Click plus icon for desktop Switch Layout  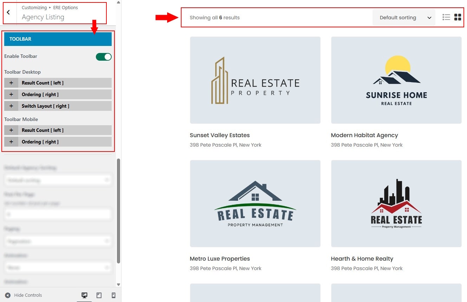point(11,106)
